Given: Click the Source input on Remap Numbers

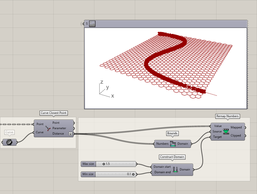Looking at the screenshot, I should point(217,132).
